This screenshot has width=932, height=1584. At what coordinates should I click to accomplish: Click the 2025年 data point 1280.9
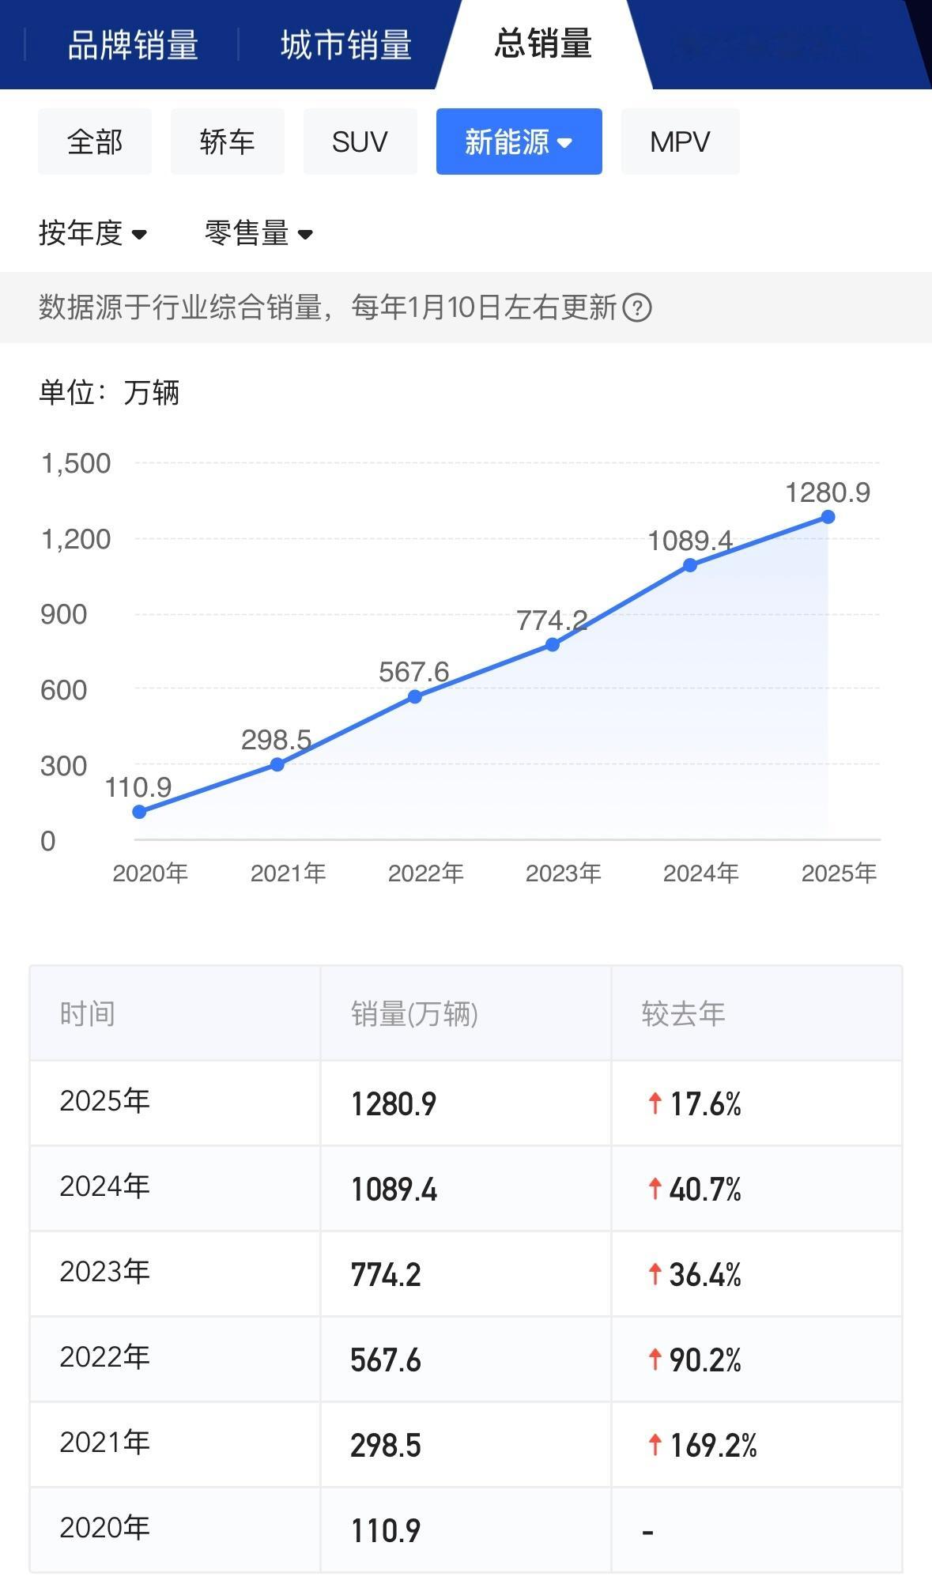[x=828, y=517]
